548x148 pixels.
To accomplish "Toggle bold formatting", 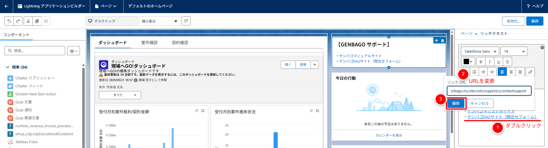I will (481, 61).
